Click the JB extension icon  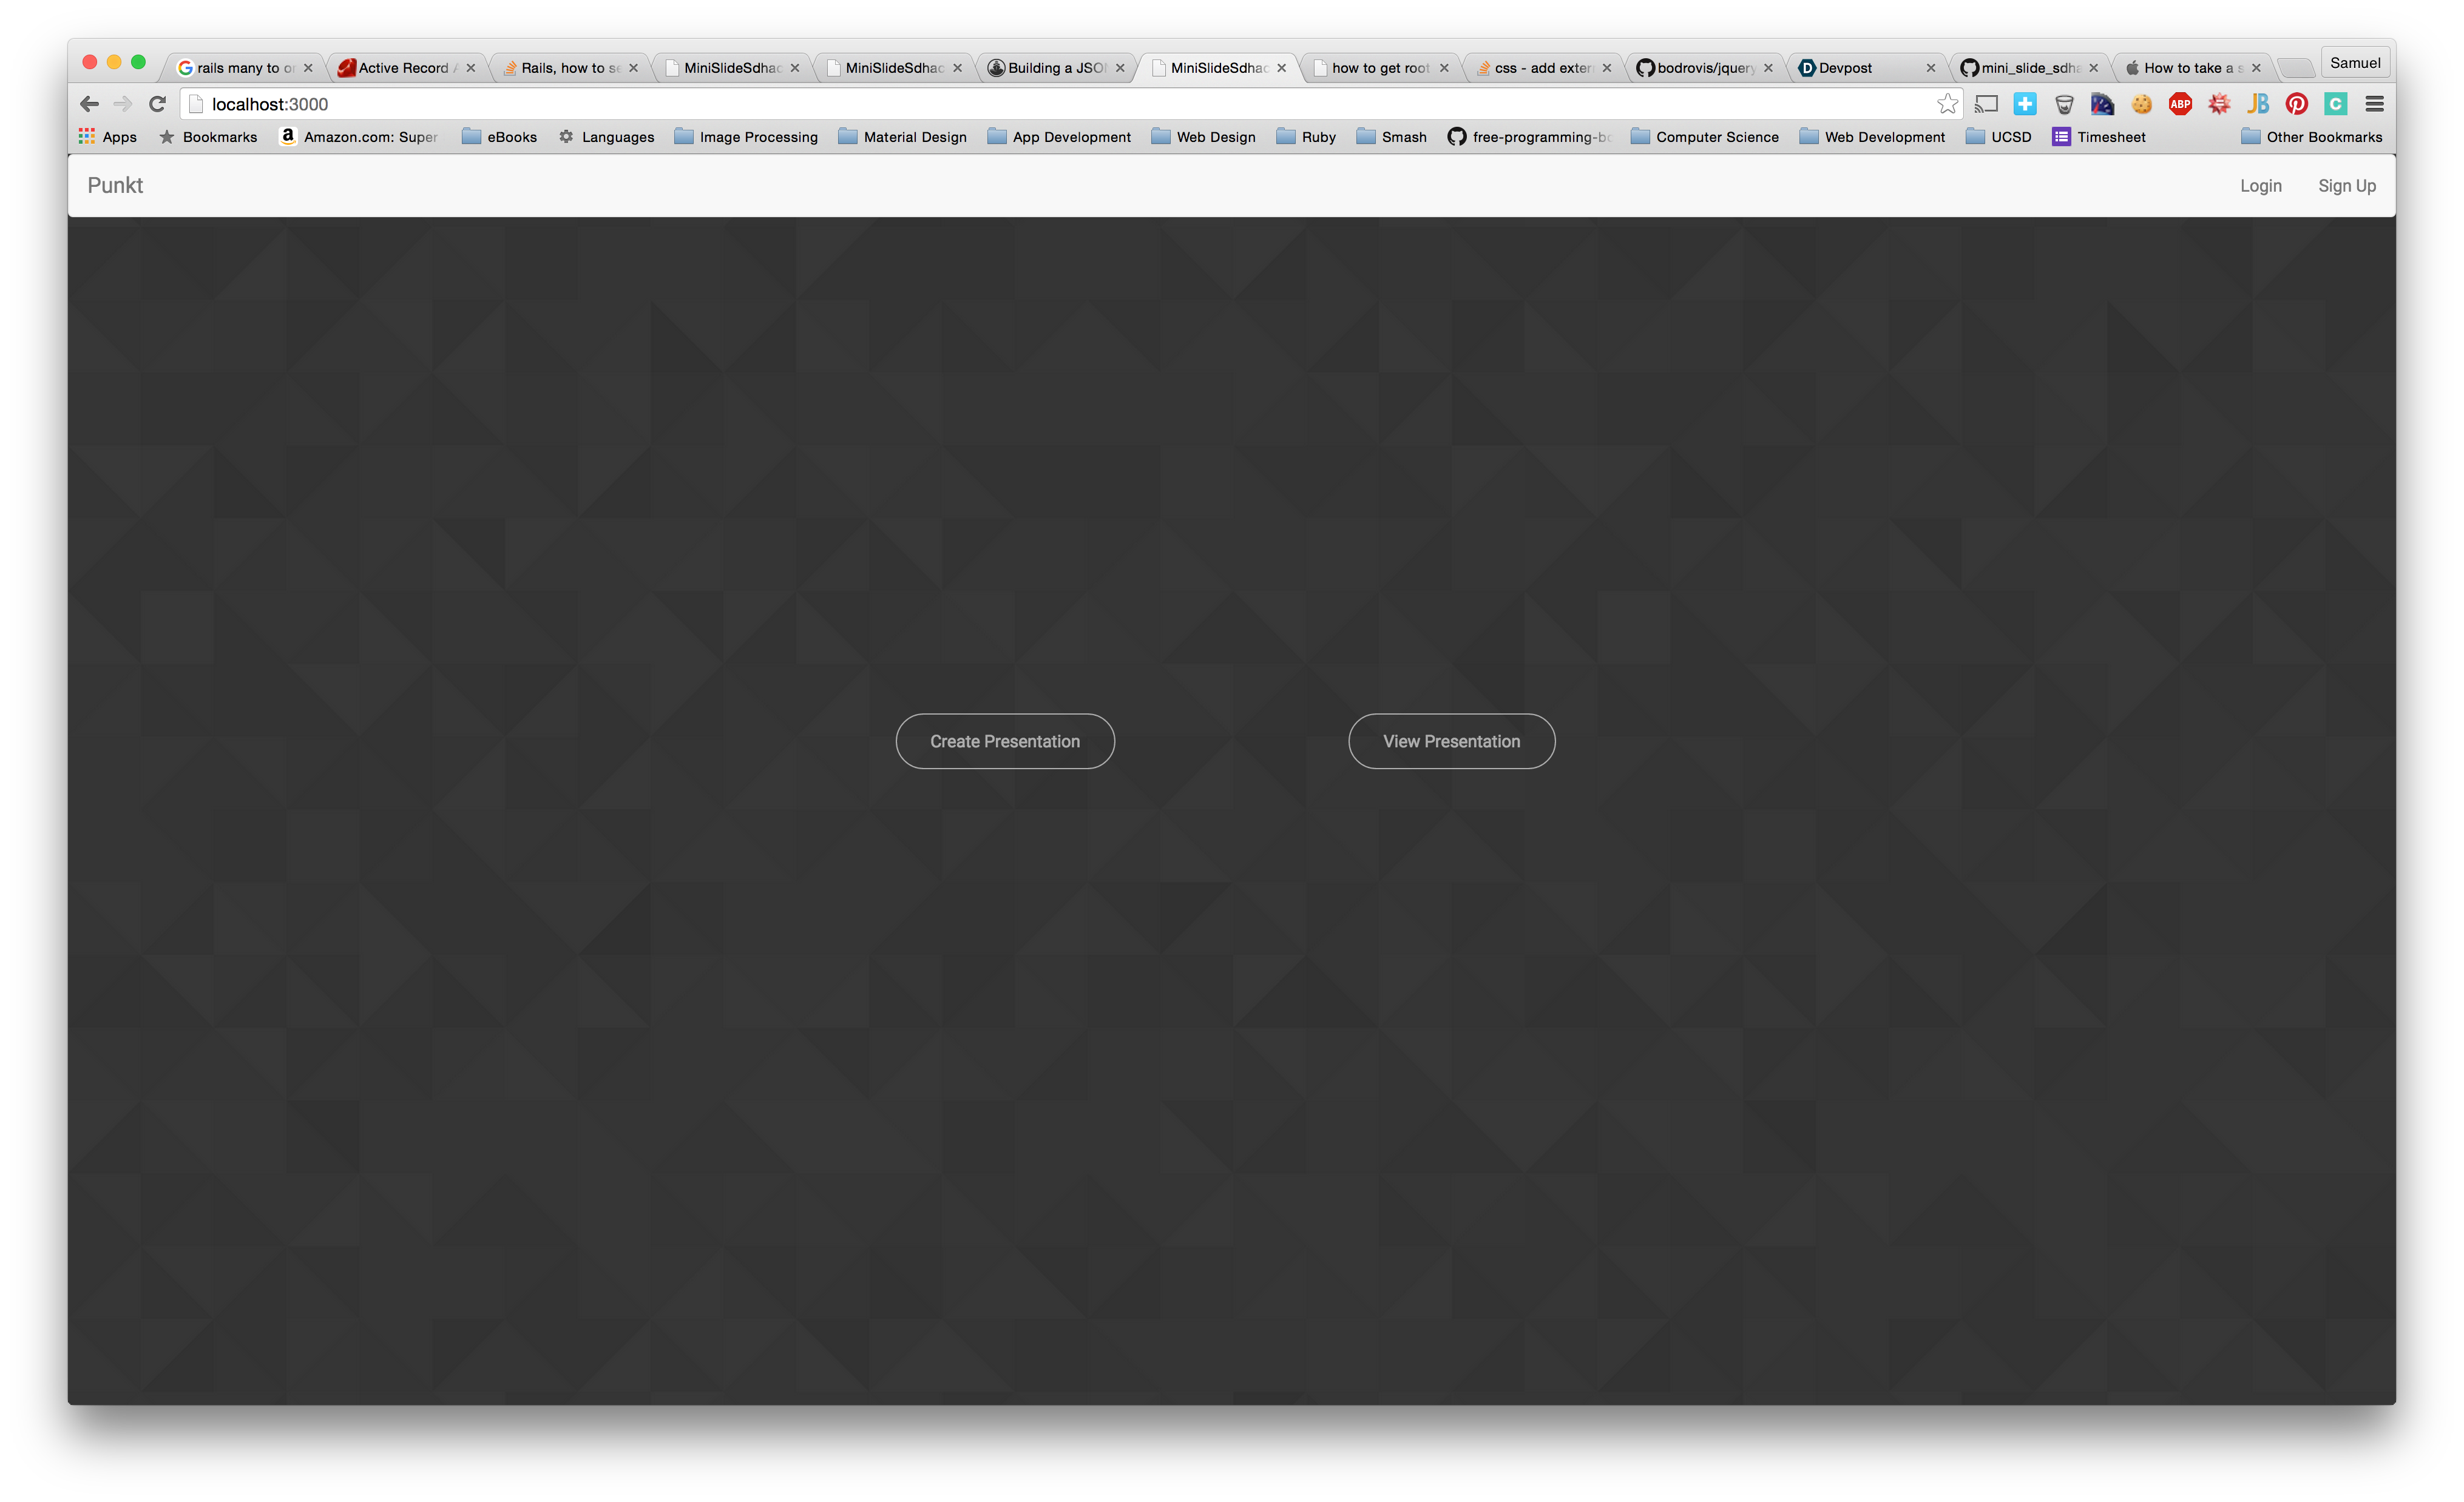[x=2258, y=104]
